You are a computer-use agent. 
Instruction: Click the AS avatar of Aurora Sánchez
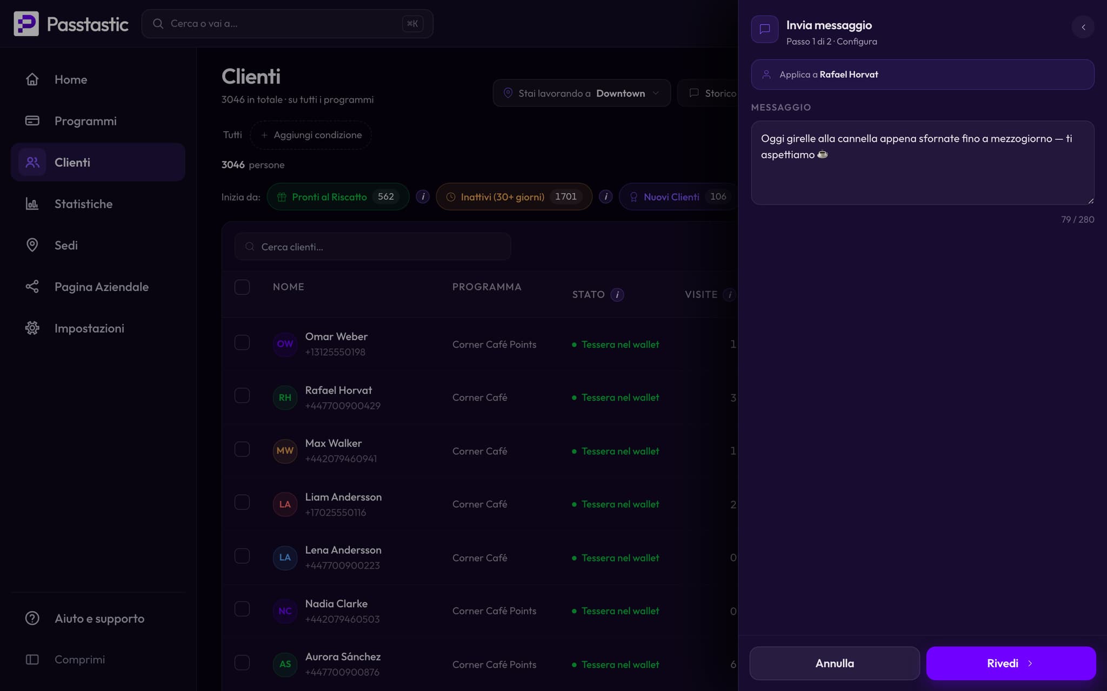pos(285,664)
